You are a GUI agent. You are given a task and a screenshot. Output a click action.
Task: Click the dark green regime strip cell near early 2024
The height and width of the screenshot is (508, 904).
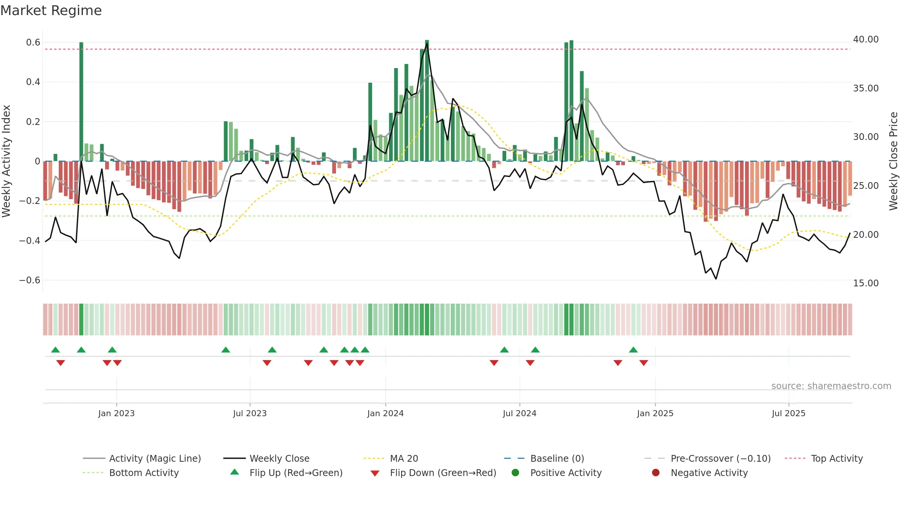coord(427,319)
